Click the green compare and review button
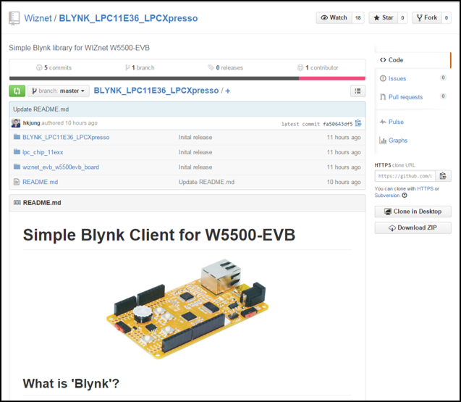Image resolution: width=461 pixels, height=402 pixels. click(17, 91)
